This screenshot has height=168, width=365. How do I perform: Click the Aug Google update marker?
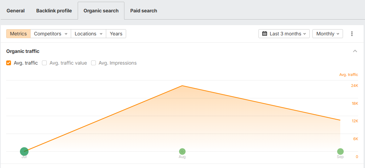point(182,152)
